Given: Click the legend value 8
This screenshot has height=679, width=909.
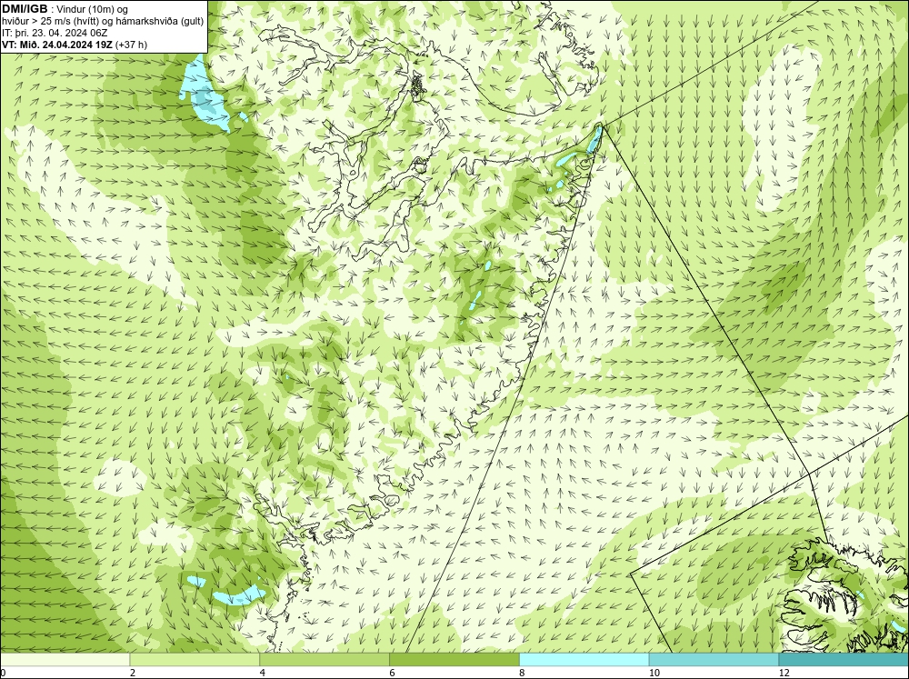Looking at the screenshot, I should coord(522,673).
